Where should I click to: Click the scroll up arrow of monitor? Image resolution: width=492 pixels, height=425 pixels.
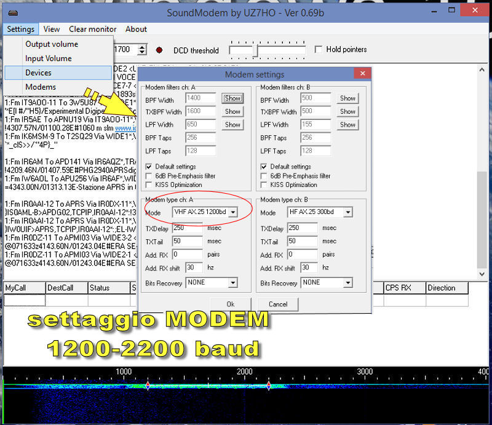(482, 70)
